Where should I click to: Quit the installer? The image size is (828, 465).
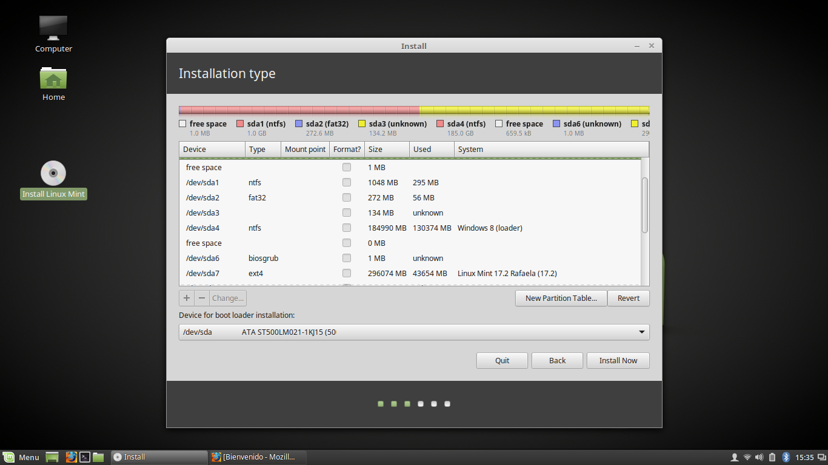click(x=502, y=360)
